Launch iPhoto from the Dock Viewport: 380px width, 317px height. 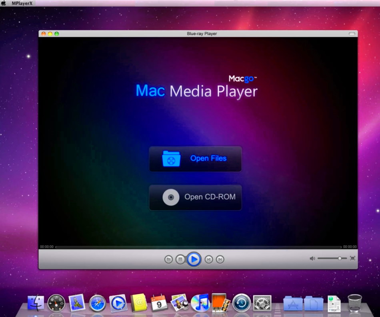[180, 303]
